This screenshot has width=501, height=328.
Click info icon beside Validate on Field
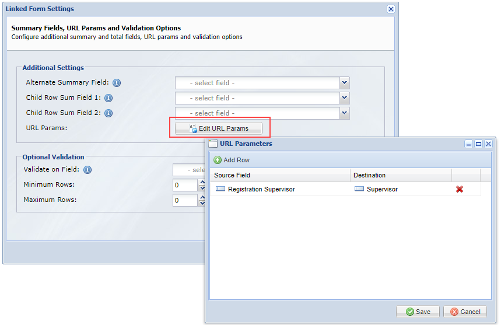coord(87,170)
